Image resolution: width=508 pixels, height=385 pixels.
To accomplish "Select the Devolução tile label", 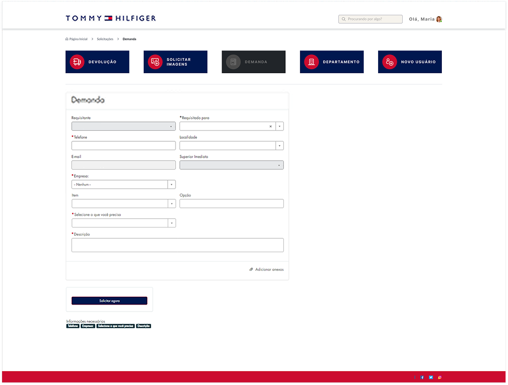I will pos(102,62).
